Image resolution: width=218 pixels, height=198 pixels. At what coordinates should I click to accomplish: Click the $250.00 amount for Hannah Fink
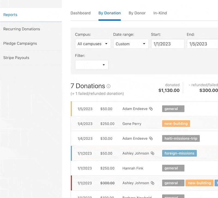107,168
